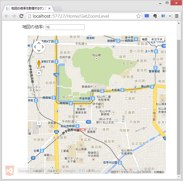Screen dimensions: 183x181
Task: Open the Chrome hamburger menu
Action: click(177, 16)
